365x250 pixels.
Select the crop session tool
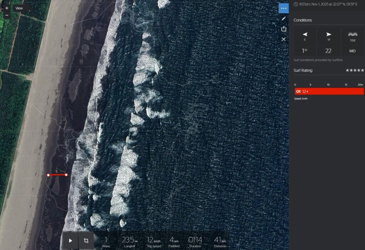pyautogui.click(x=86, y=241)
